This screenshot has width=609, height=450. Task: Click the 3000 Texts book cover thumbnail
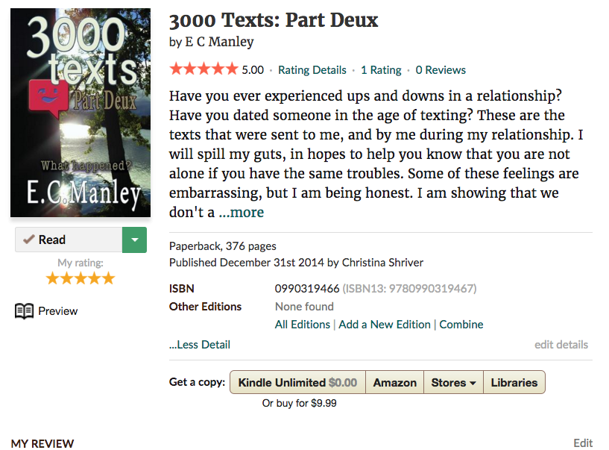click(81, 113)
